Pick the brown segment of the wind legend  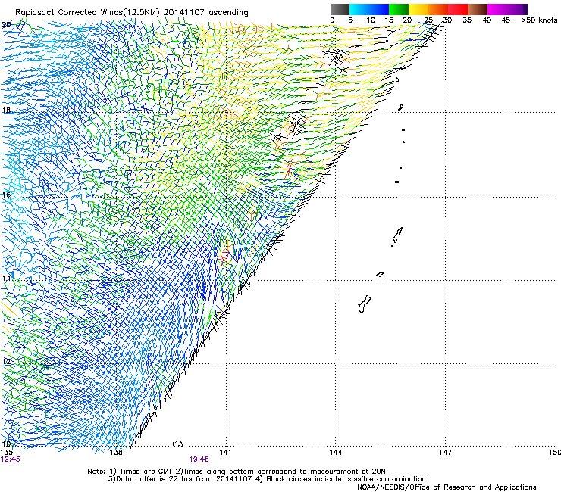(x=478, y=9)
